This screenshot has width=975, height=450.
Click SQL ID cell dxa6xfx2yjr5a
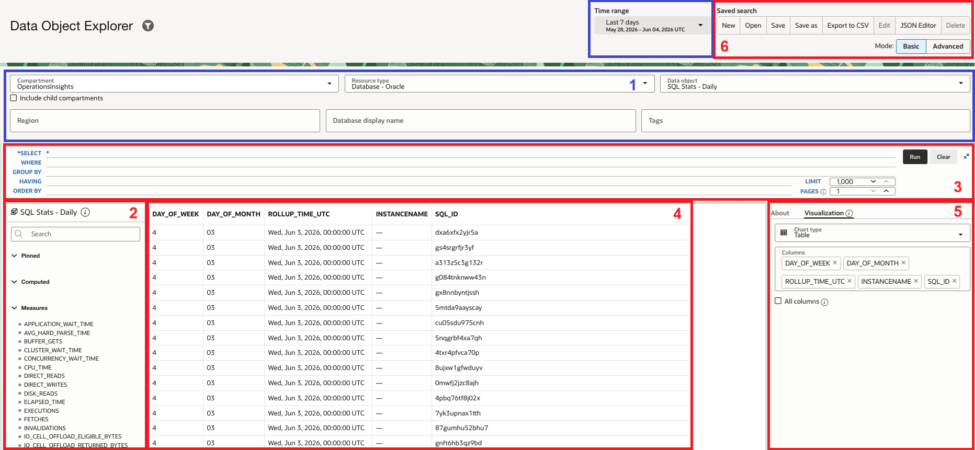pyautogui.click(x=456, y=232)
